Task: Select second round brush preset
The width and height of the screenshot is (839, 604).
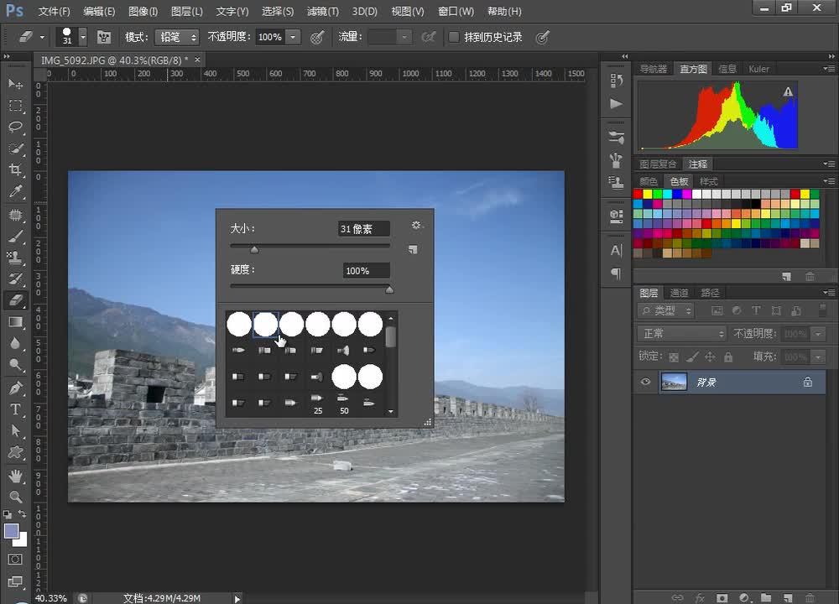Action: [265, 324]
